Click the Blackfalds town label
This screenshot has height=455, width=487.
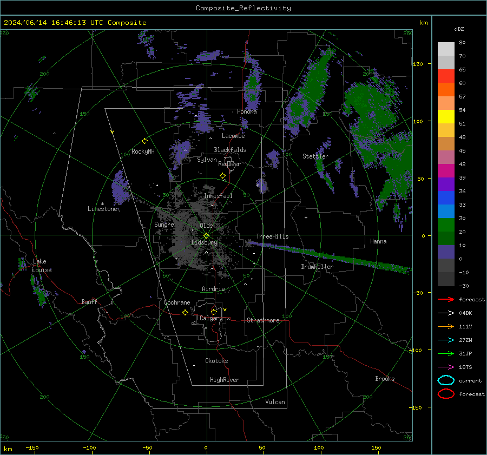point(230,150)
